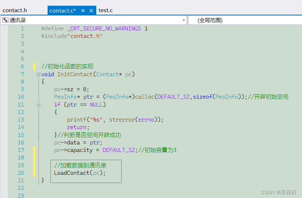Click the sizeof keyword on line 10
This screenshot has width=302, height=198.
203,96
